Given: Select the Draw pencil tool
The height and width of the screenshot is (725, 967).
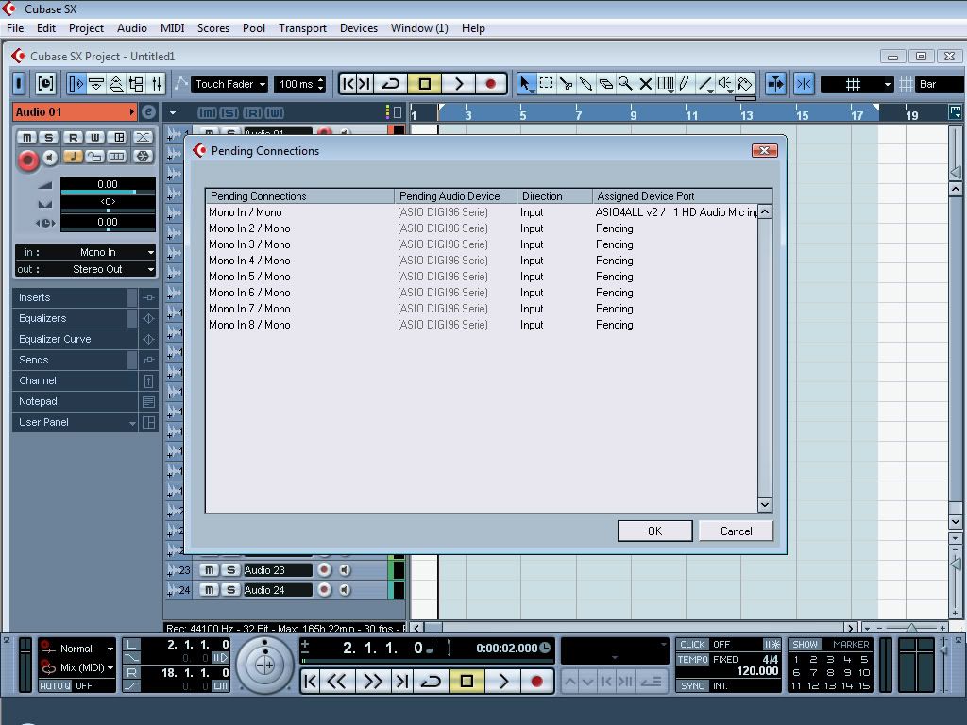Looking at the screenshot, I should pos(685,84).
